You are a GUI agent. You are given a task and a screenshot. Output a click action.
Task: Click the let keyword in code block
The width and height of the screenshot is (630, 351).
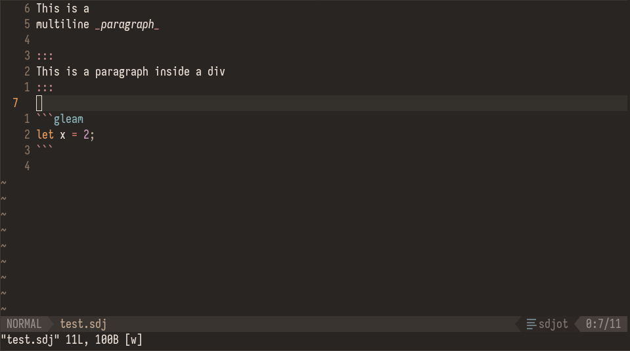45,135
